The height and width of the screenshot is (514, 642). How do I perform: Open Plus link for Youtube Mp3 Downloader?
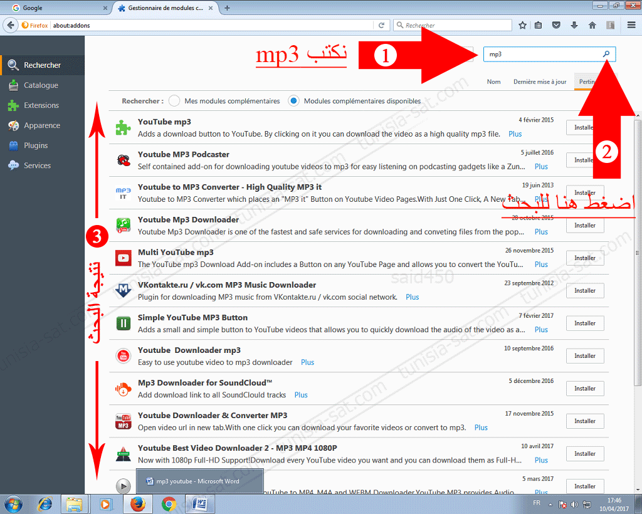[x=541, y=232]
